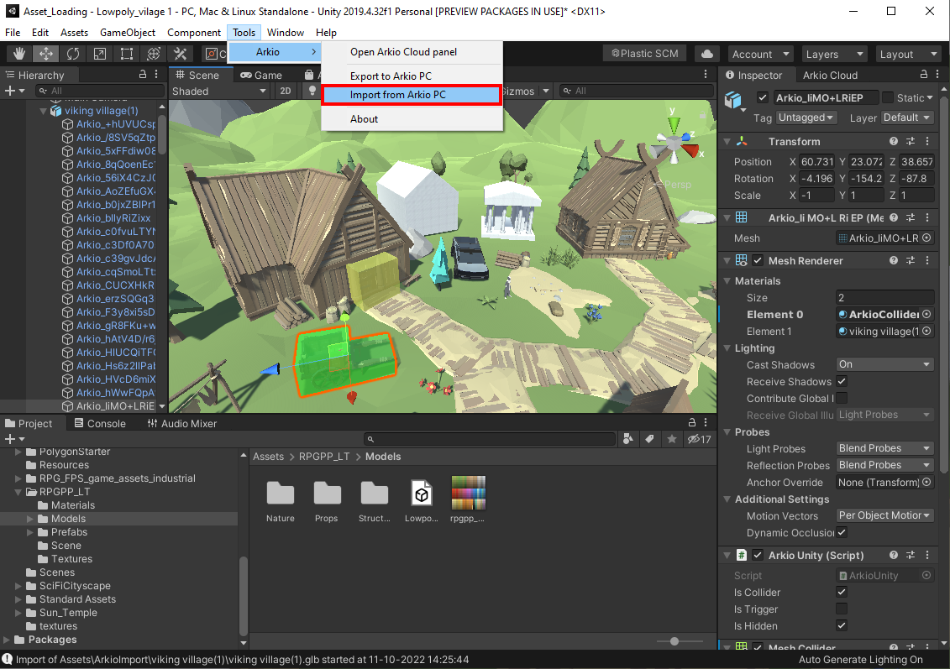This screenshot has height=669, width=950.
Task: Toggle the Is Collider checkbox
Action: click(x=842, y=592)
